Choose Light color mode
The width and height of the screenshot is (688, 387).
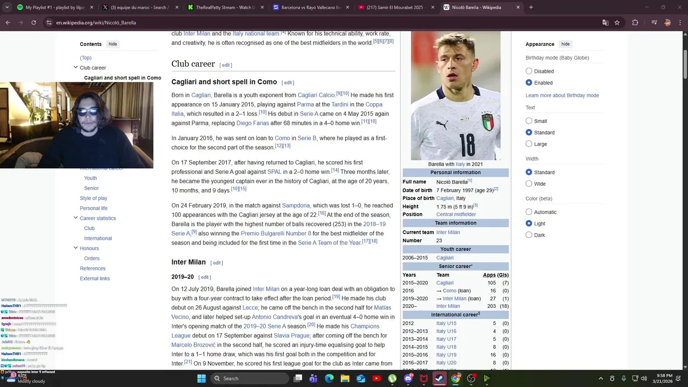click(x=529, y=224)
